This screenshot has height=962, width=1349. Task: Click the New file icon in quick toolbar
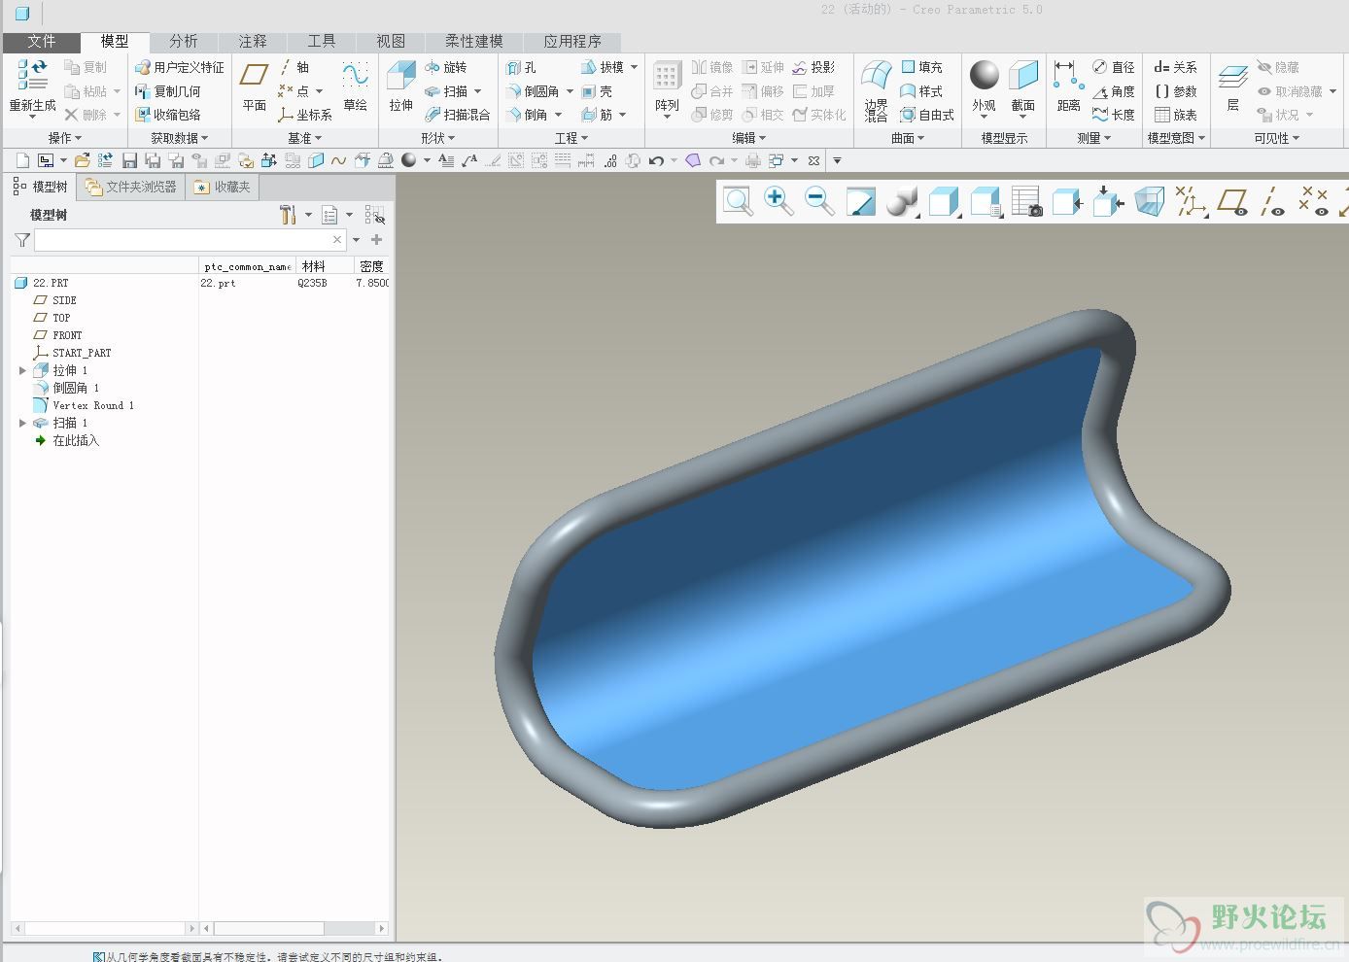(22, 160)
